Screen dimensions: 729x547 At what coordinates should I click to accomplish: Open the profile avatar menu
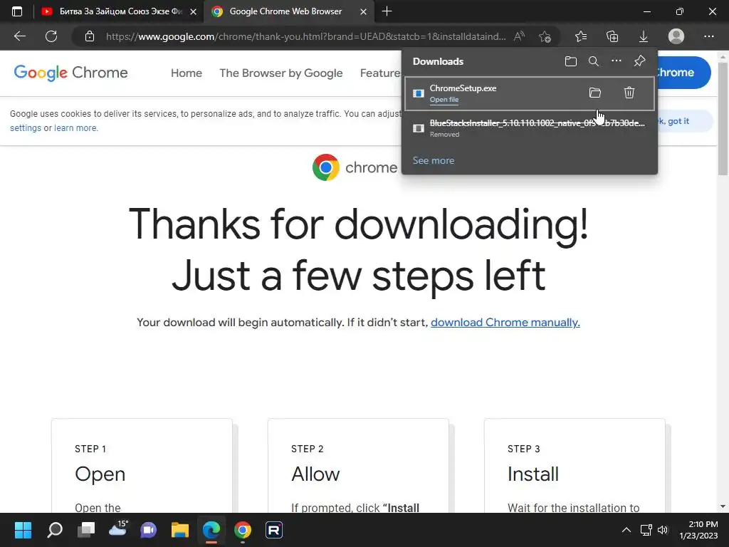click(676, 36)
